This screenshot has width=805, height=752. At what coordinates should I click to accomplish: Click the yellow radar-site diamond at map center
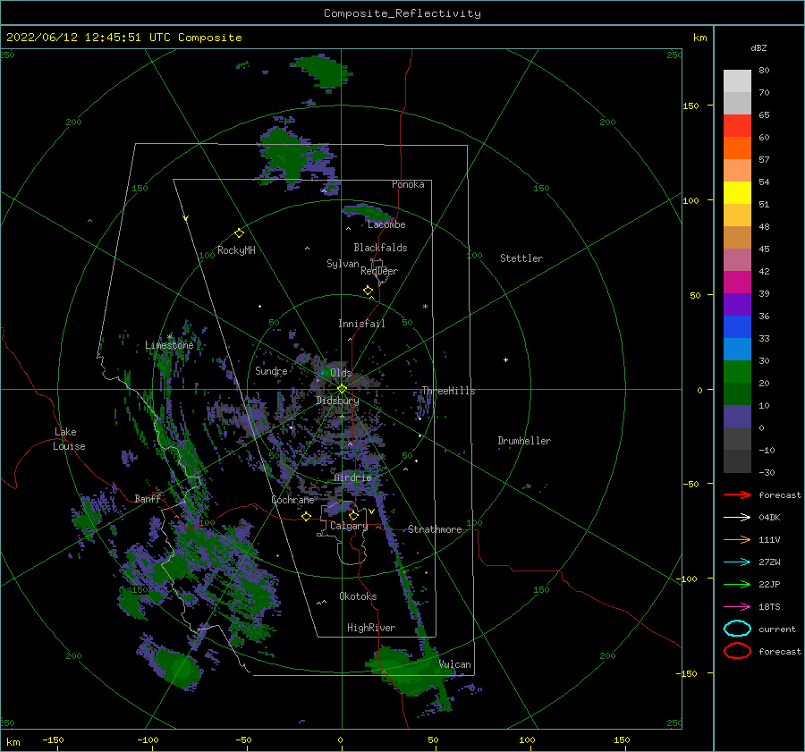[342, 389]
